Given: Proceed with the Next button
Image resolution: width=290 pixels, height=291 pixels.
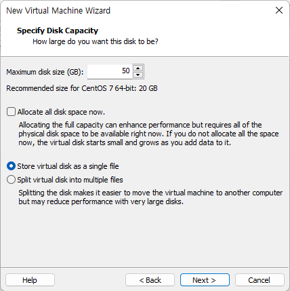Looking at the screenshot, I should (x=205, y=280).
